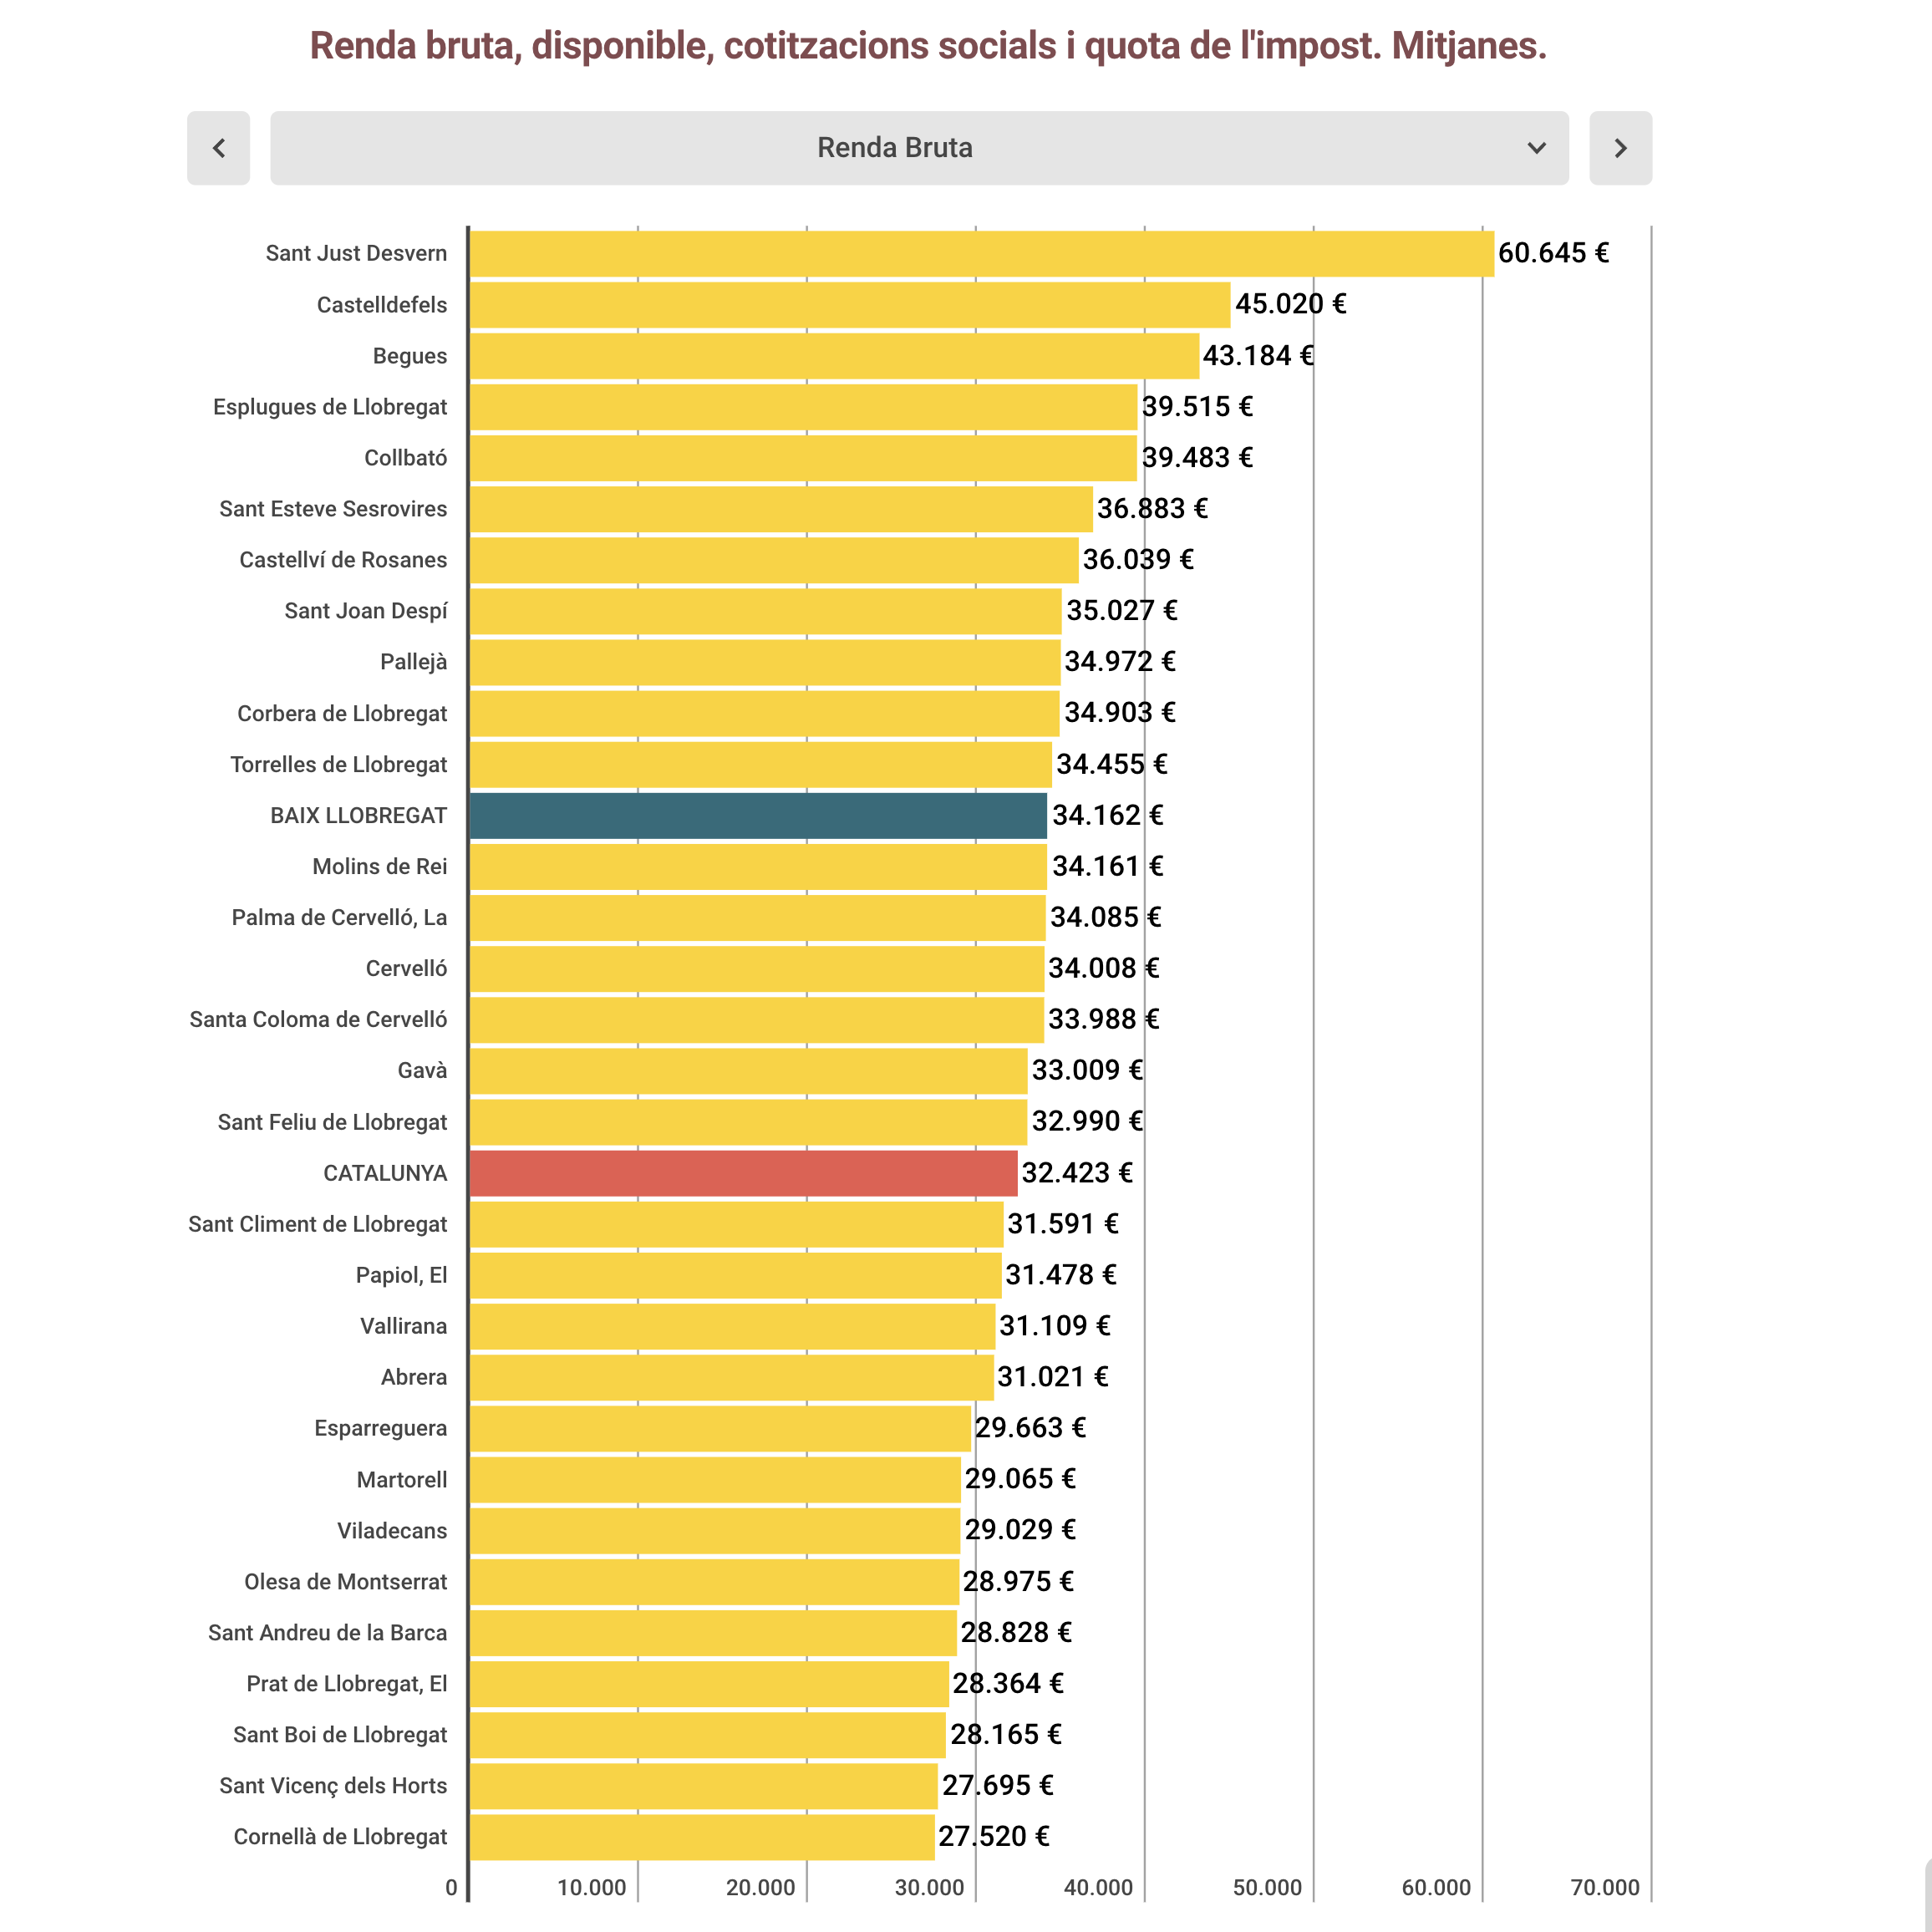This screenshot has height=1932, width=1932.
Task: Click the Martorell bar
Action: [715, 1480]
